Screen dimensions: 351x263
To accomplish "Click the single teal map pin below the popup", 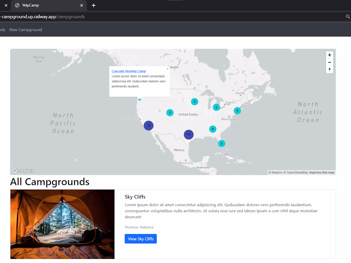I will point(139,99).
